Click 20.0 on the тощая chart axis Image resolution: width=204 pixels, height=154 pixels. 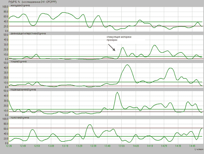(x=6, y=78)
